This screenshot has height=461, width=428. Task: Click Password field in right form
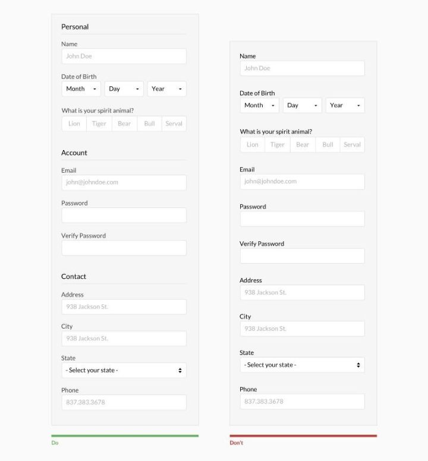(302, 219)
